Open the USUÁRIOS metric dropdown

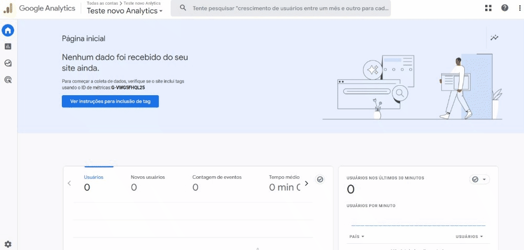coord(470,237)
